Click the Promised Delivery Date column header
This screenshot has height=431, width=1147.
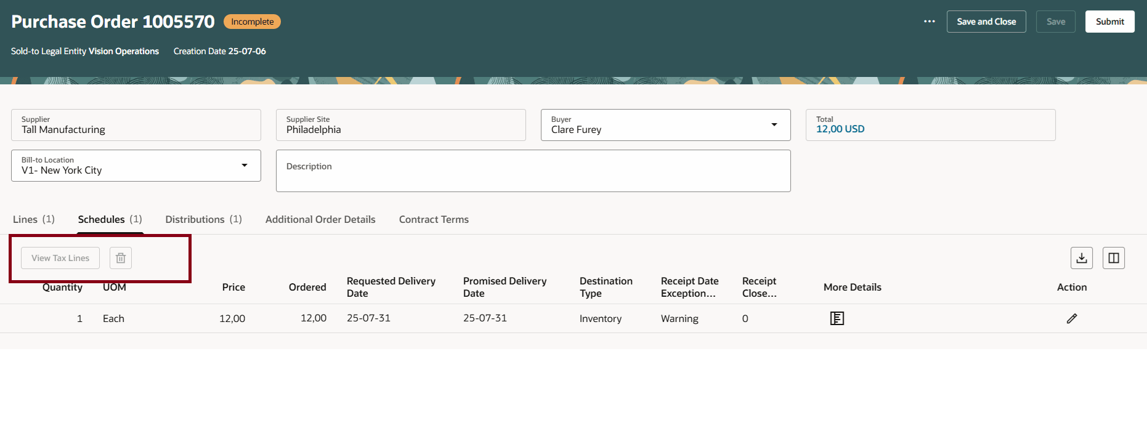point(505,287)
